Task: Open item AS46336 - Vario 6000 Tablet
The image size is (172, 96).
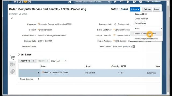Action: 56,73
